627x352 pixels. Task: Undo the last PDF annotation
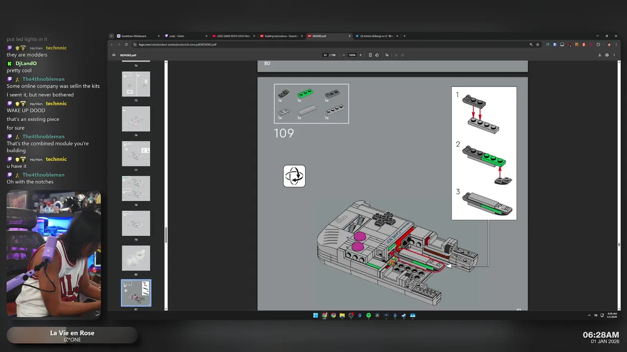point(396,55)
